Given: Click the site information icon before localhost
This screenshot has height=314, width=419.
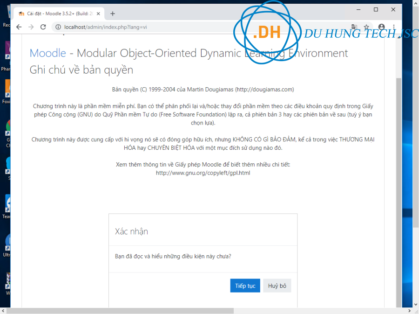Looking at the screenshot, I should pos(57,27).
